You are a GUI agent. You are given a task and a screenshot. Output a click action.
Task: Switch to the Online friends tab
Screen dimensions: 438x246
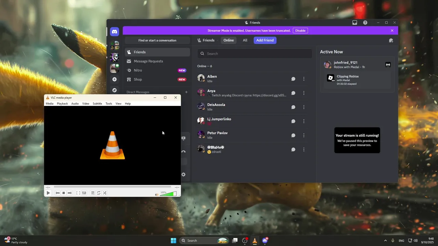coord(229,40)
